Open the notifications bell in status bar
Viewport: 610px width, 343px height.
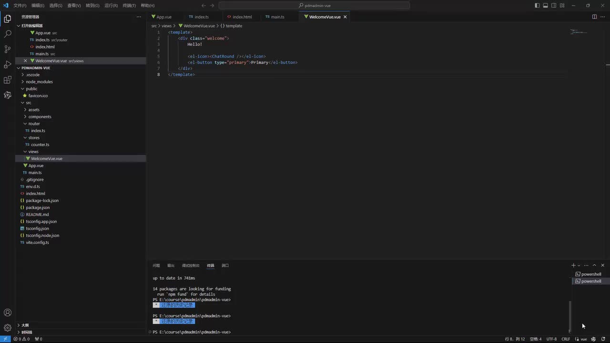coord(603,339)
